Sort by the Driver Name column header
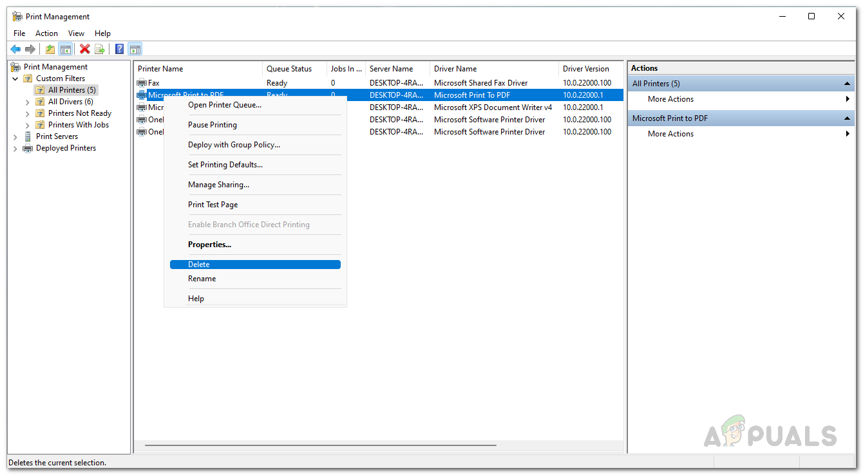 (455, 69)
